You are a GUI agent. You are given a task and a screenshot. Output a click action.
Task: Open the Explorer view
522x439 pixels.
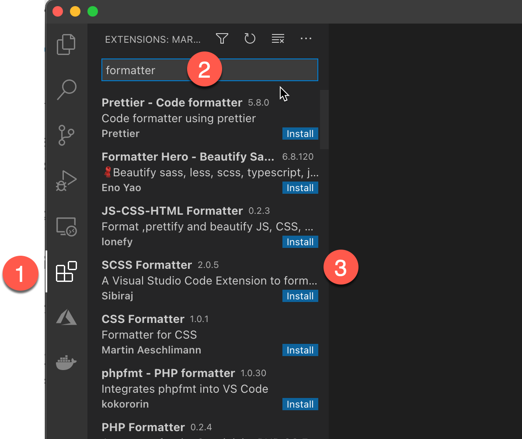[x=66, y=44]
